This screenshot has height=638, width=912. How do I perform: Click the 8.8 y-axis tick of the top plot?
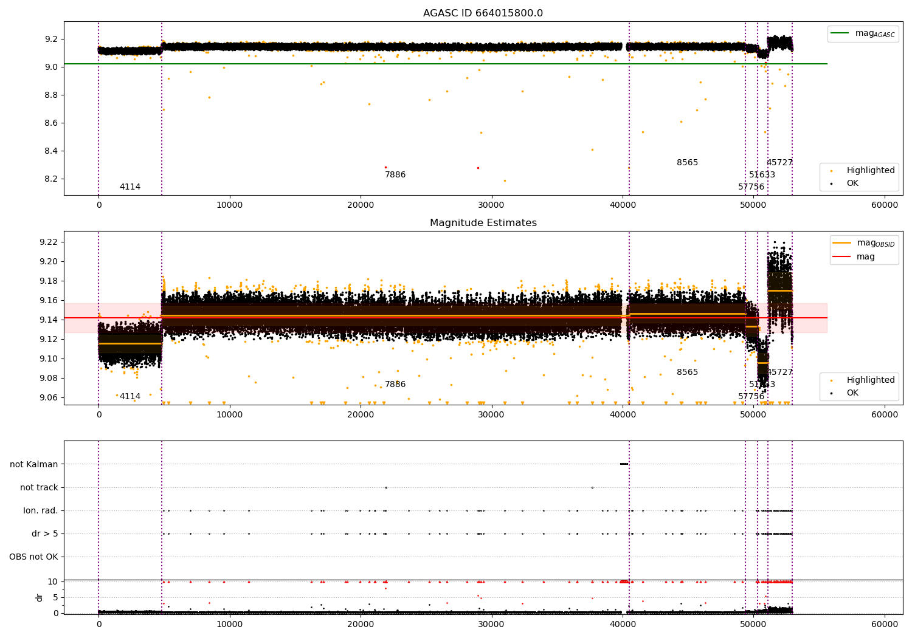(52, 95)
